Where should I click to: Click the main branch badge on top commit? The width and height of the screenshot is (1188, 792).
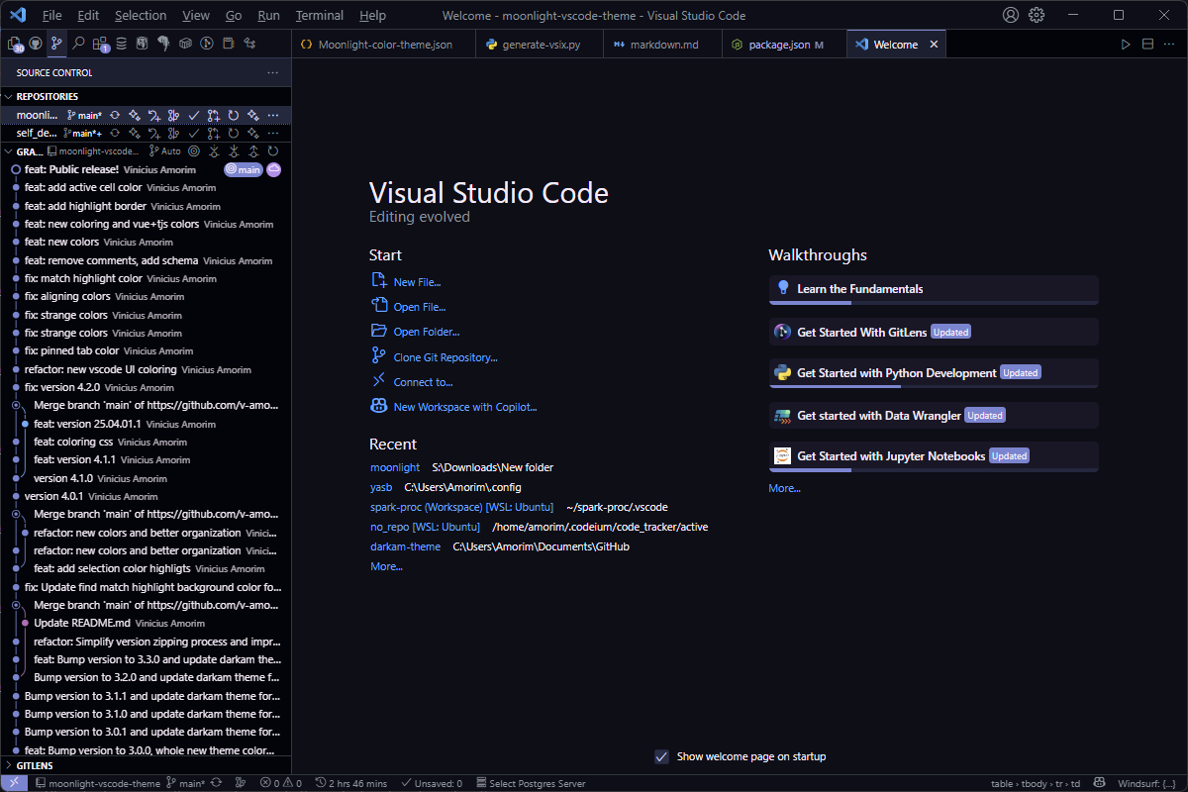(244, 169)
